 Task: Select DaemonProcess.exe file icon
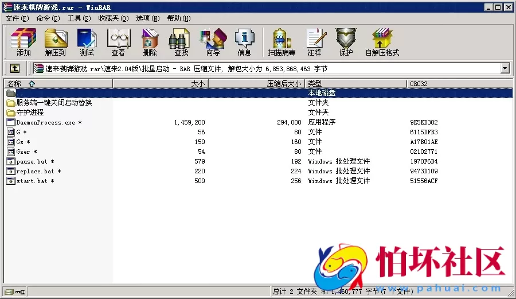[11, 122]
